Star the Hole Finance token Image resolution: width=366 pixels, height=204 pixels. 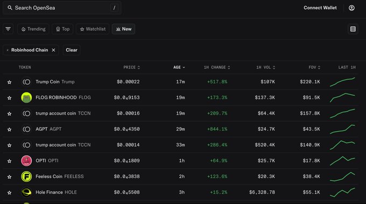click(9, 193)
